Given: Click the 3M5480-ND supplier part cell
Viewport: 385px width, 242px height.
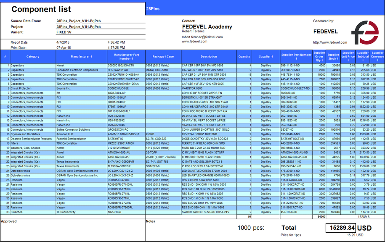Looking at the screenshot, I should click(296, 93).
